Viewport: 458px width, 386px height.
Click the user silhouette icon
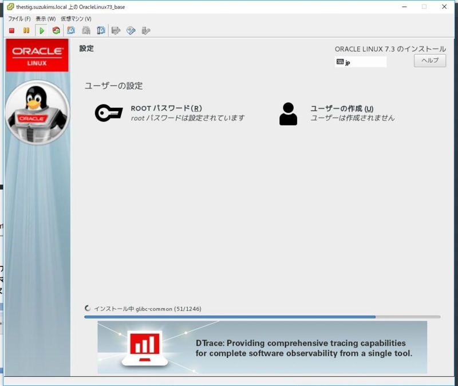click(x=289, y=114)
